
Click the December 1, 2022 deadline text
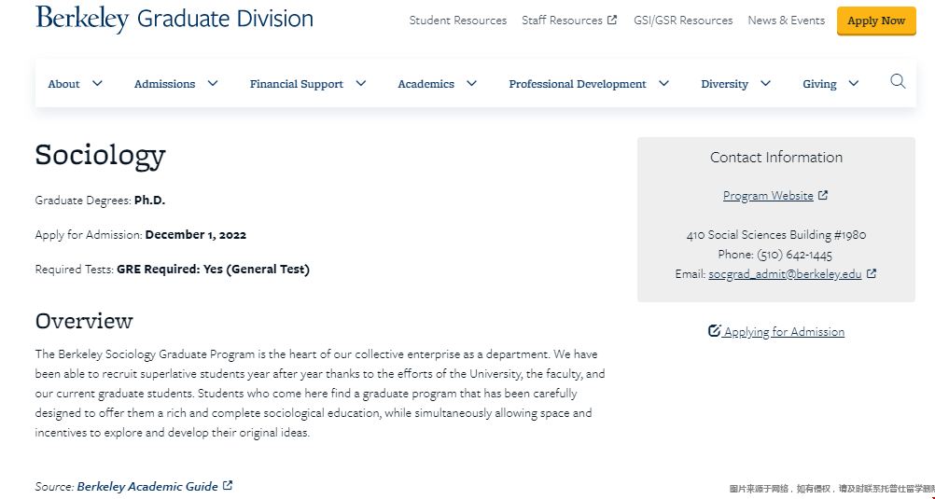(196, 234)
